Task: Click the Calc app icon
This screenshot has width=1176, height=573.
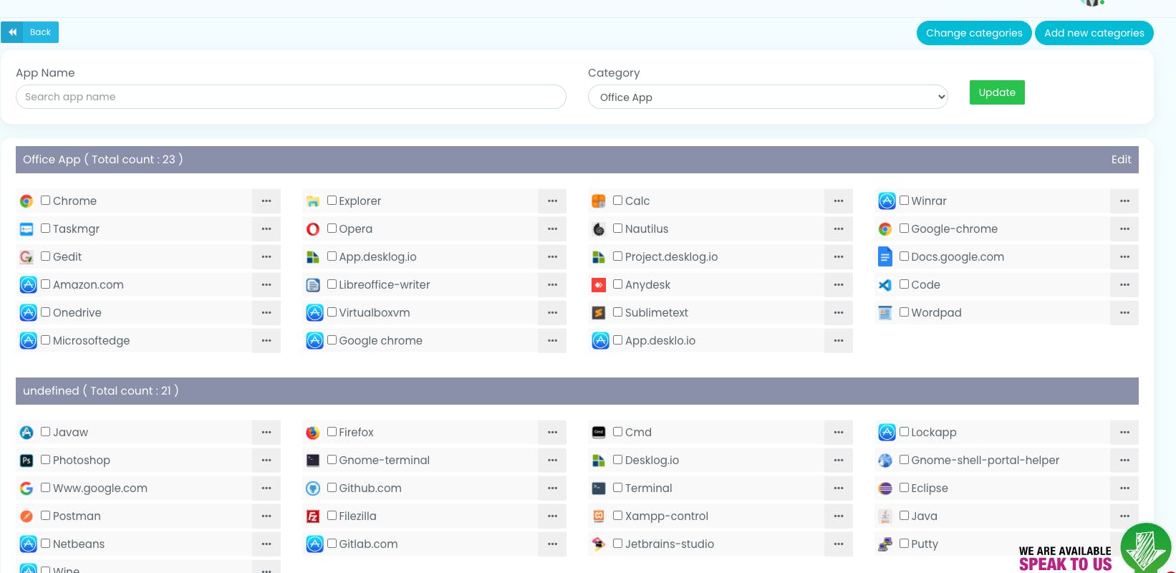Action: (x=599, y=201)
